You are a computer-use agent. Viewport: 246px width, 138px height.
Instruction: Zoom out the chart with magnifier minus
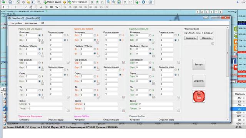[114, 2]
